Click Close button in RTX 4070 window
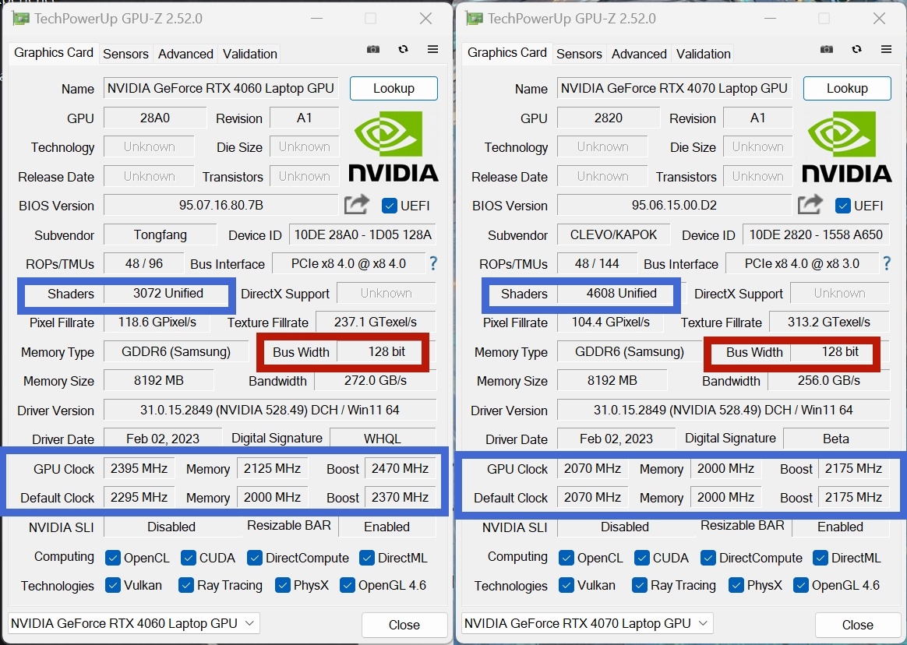This screenshot has height=645, width=907. coord(858,625)
